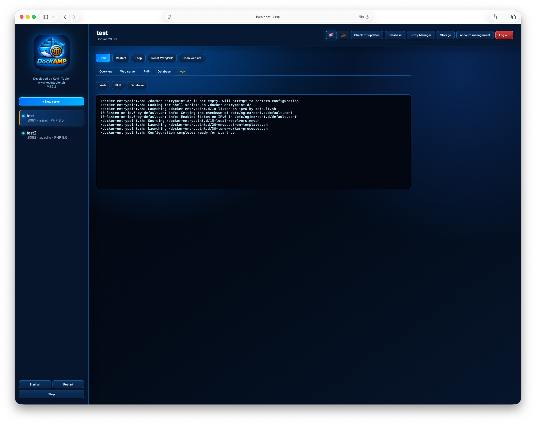Screen dimensions: 536x424
Task: Show tab overview icon
Action: 513,17
